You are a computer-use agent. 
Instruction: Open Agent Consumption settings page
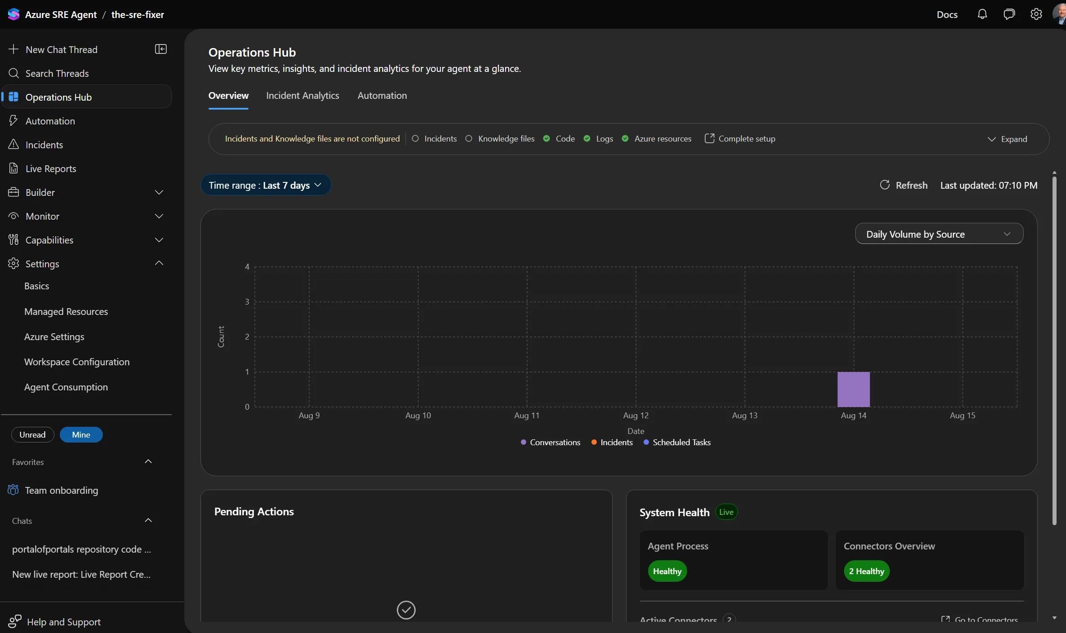66,387
